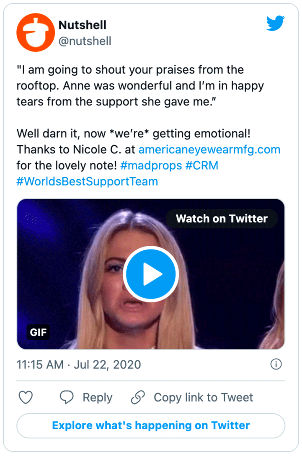Like the tweet via heart icon

coord(26,397)
